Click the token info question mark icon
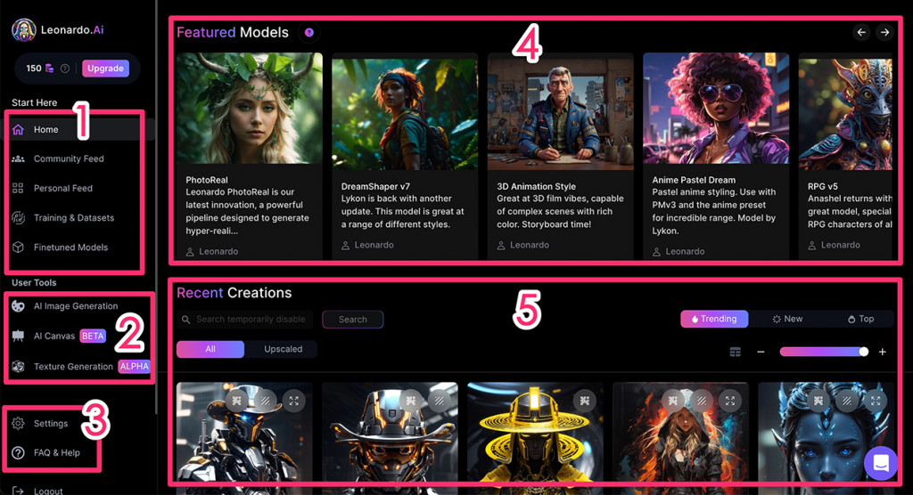The width and height of the screenshot is (913, 495). pos(65,69)
